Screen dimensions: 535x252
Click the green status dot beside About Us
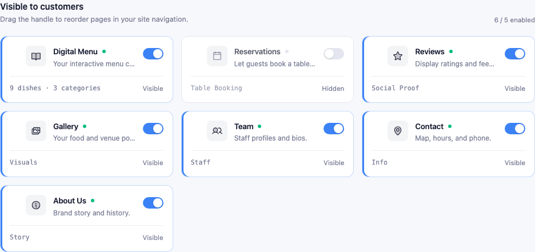coord(93,201)
